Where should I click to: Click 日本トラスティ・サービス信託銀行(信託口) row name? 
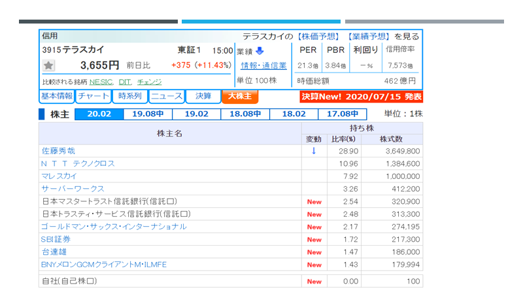pos(116,214)
